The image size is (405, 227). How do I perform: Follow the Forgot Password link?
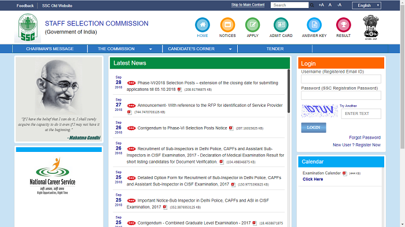pyautogui.click(x=365, y=137)
